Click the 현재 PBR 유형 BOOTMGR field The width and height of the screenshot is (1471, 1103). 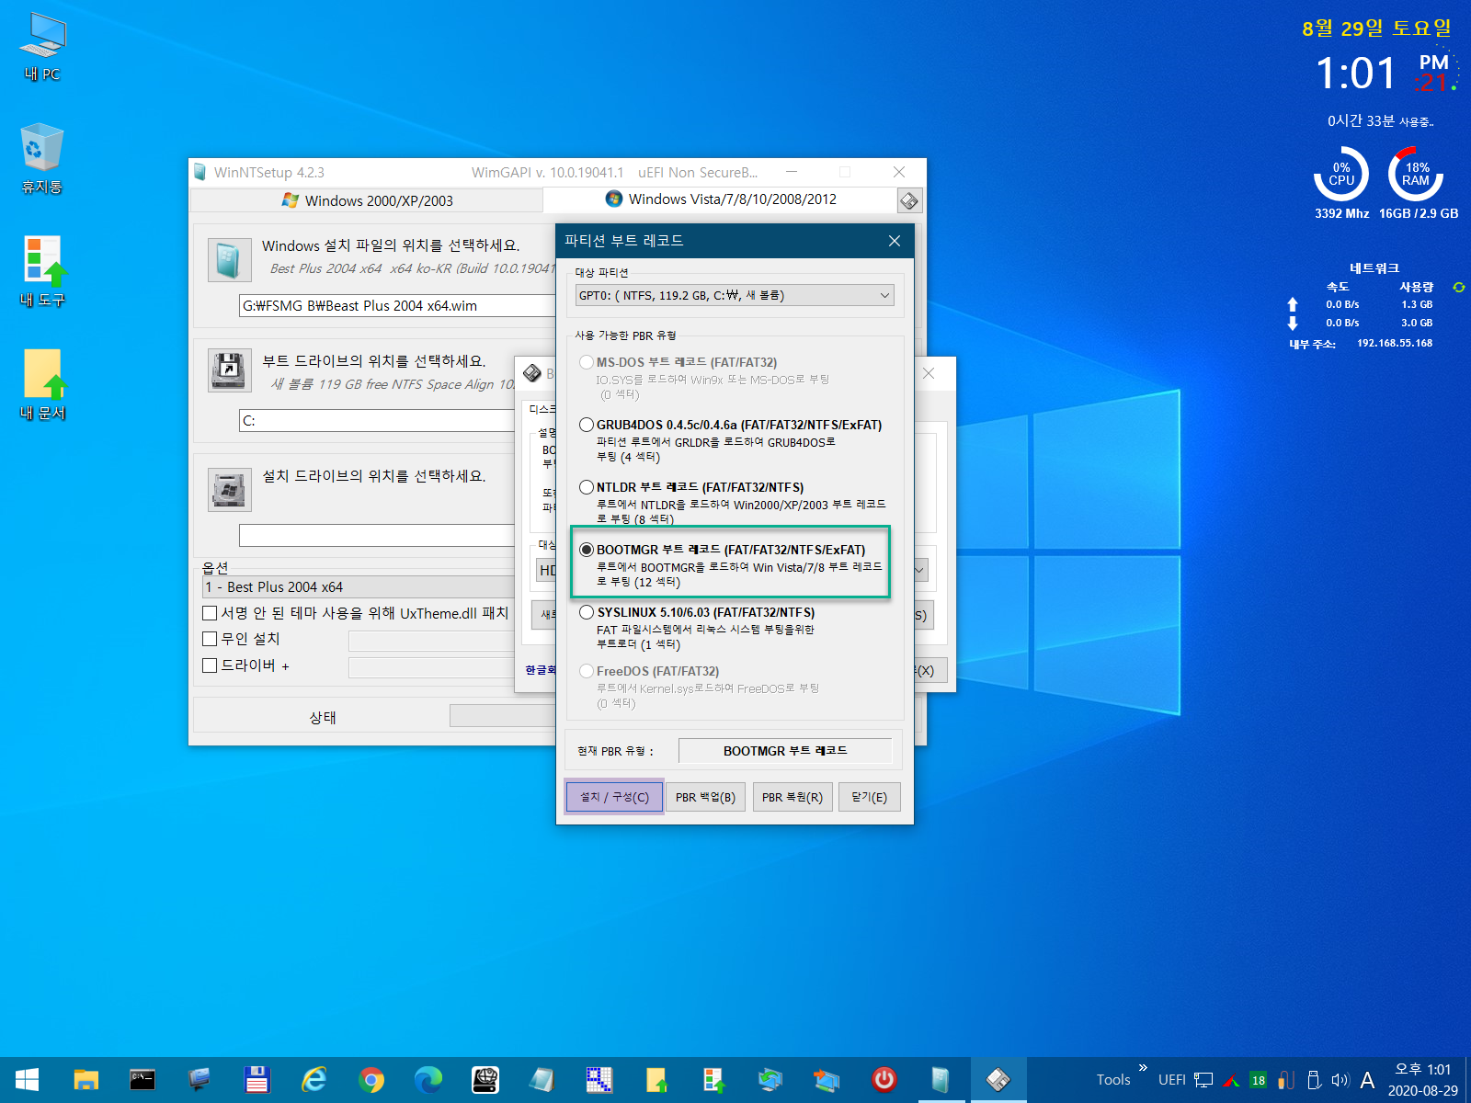pyautogui.click(x=785, y=751)
